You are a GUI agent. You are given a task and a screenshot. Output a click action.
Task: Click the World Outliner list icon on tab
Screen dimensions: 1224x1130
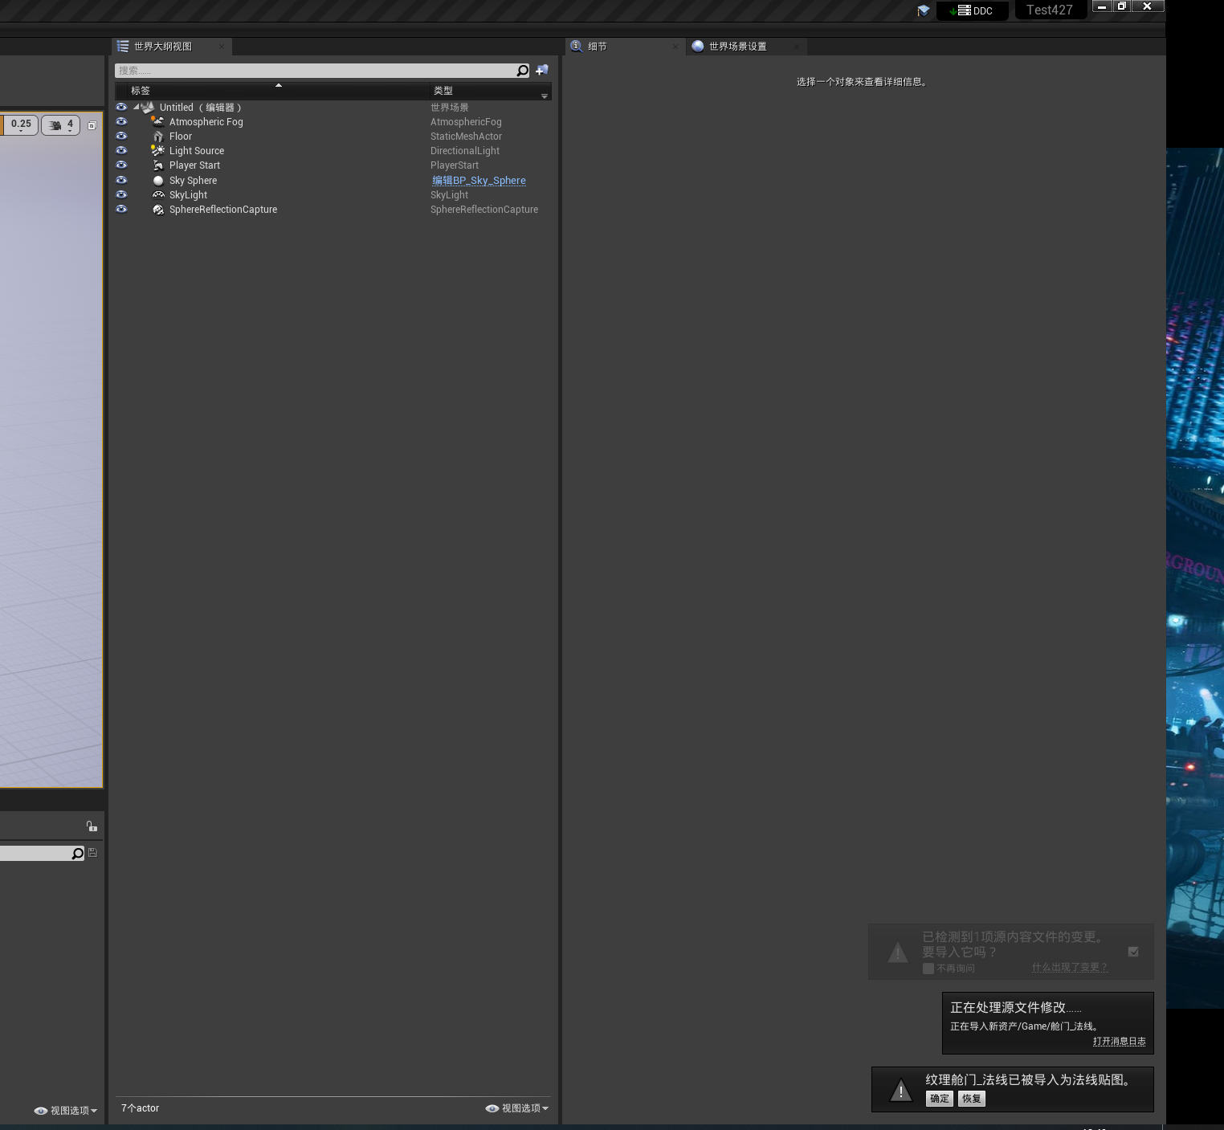tap(123, 47)
